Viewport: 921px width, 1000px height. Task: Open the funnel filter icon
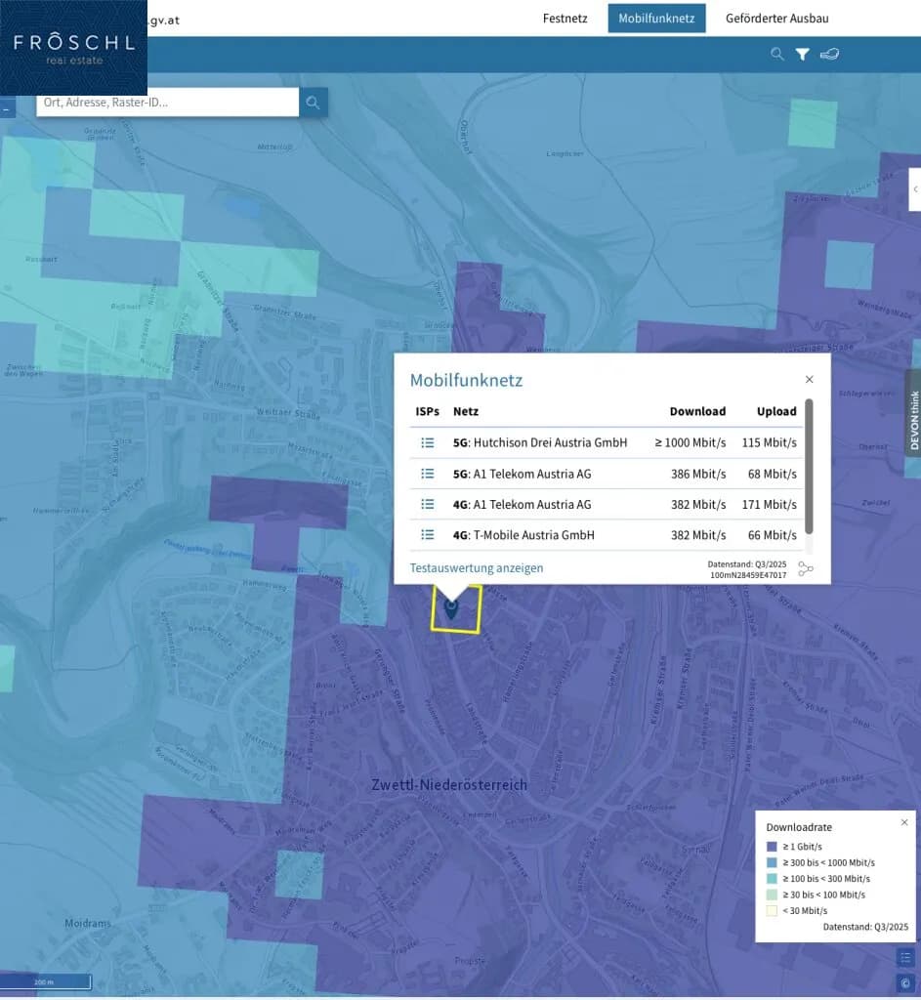pyautogui.click(x=803, y=55)
